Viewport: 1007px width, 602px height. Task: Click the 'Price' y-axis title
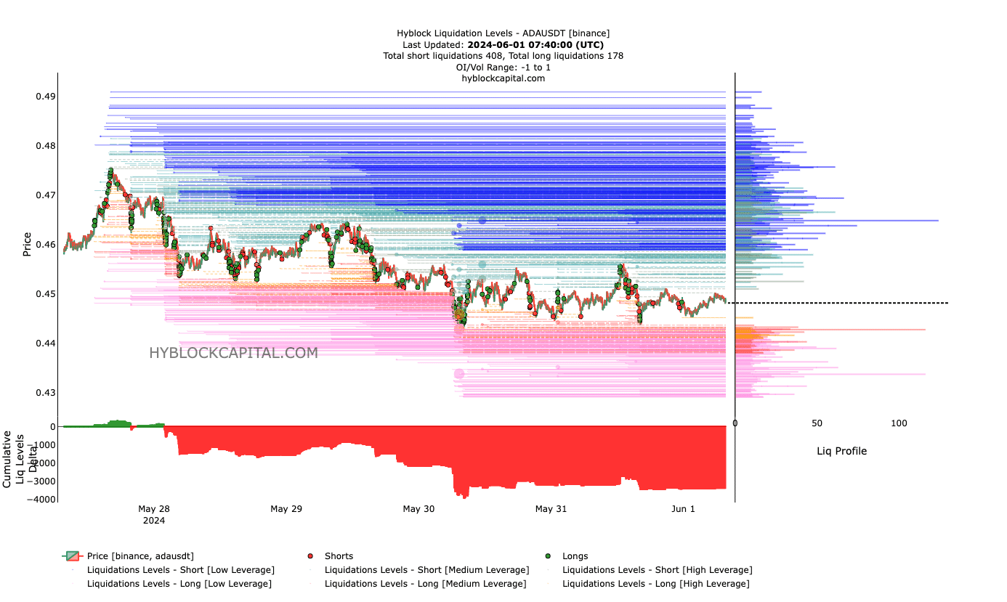pos(28,244)
